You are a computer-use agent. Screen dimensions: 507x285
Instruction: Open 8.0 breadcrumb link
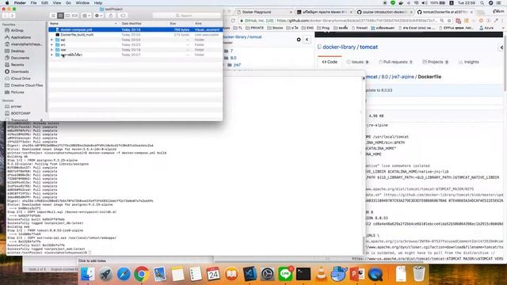(384, 77)
